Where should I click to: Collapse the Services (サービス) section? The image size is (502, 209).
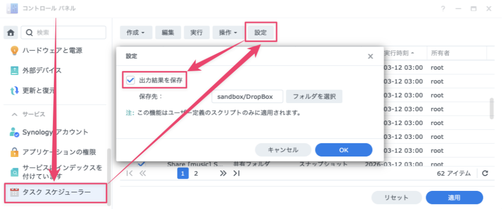coord(14,114)
